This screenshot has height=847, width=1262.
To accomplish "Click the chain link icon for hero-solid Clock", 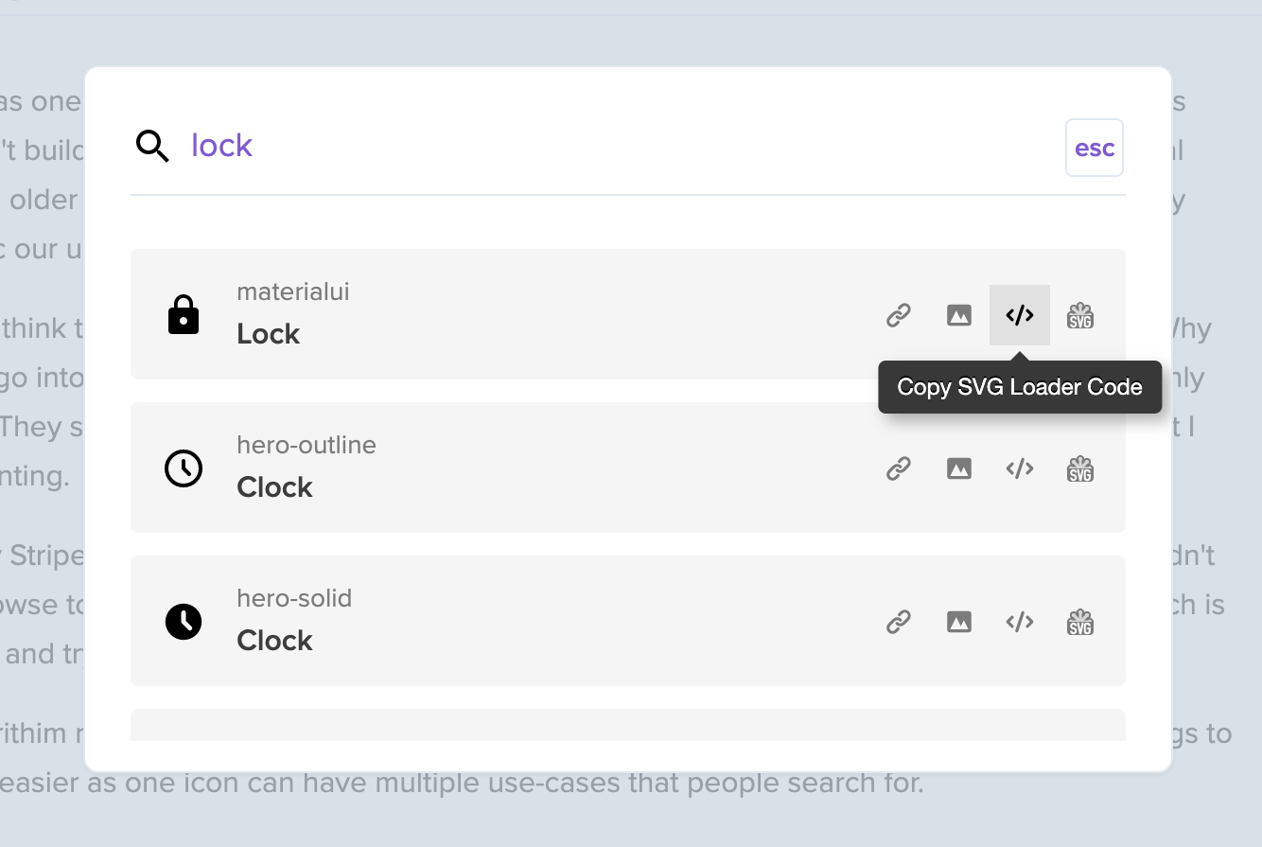I will click(899, 622).
